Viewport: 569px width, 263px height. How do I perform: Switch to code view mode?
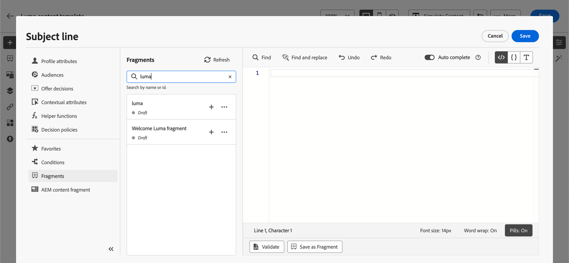(x=501, y=57)
